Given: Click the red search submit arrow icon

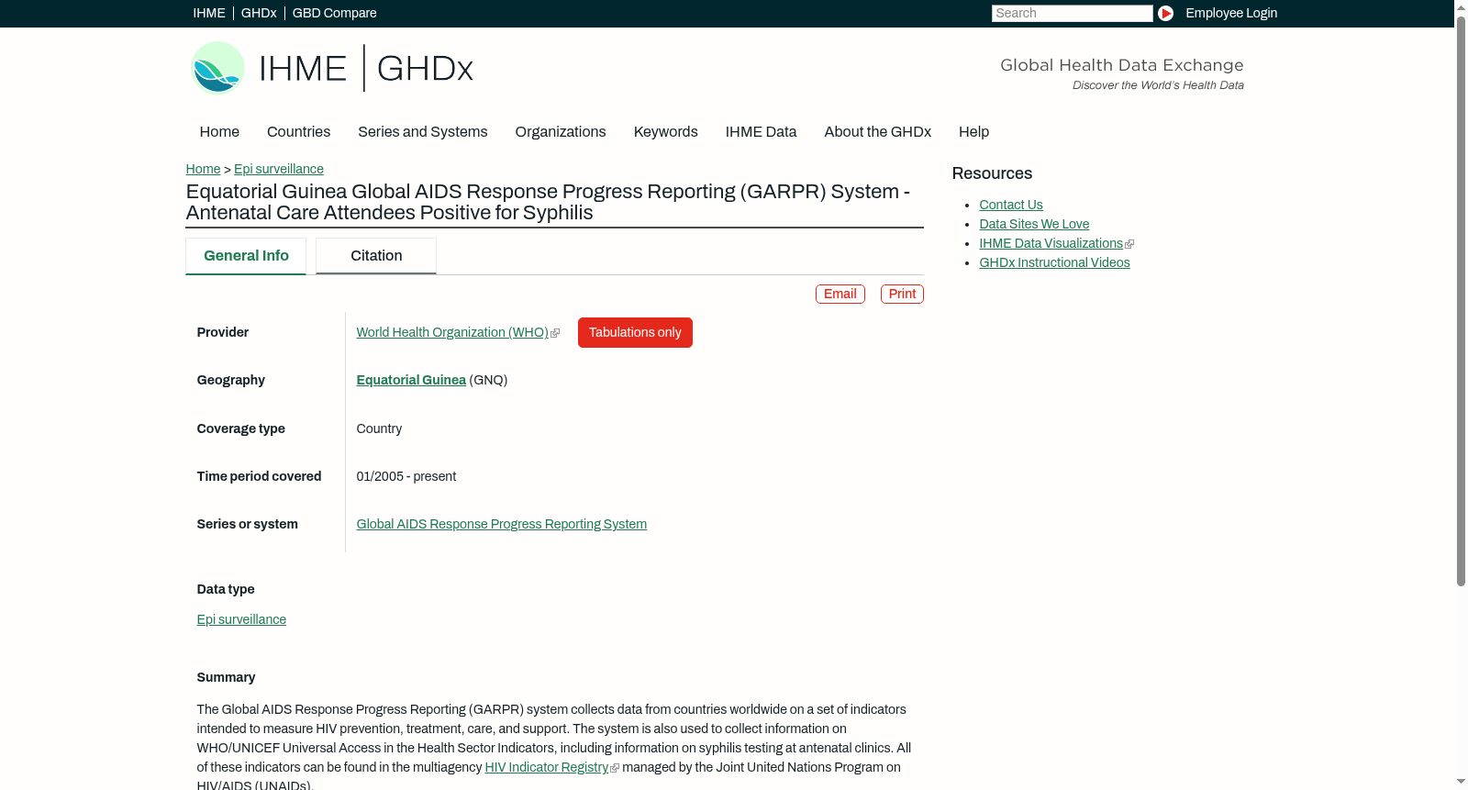Looking at the screenshot, I should 1165,13.
